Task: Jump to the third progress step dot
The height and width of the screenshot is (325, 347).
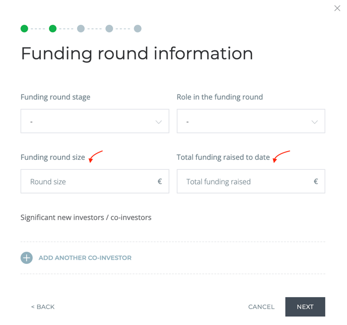Action: coord(81,29)
